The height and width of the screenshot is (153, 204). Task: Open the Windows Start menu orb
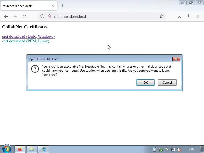(x=7, y=149)
